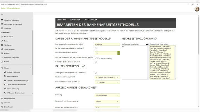The image size is (200, 112).
Task: Open Benutzerwechsel link
Action: 9,98
